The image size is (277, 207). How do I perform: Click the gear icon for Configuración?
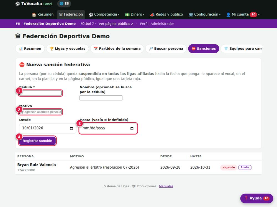[191, 15]
